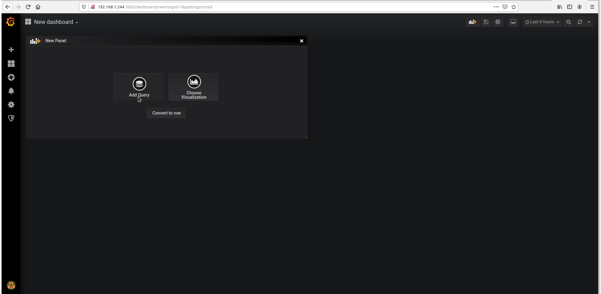This screenshot has width=601, height=294.
Task: Click the panel resize handle corner
Action: (306, 137)
